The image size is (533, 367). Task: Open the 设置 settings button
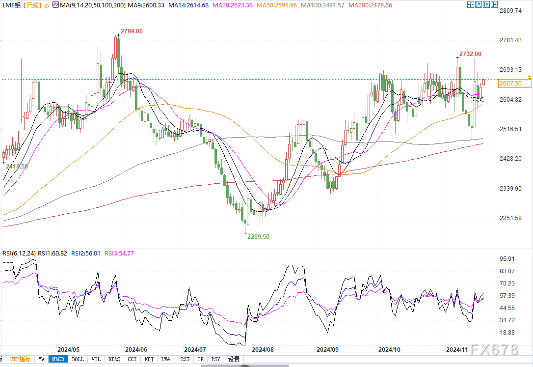pyautogui.click(x=234, y=359)
